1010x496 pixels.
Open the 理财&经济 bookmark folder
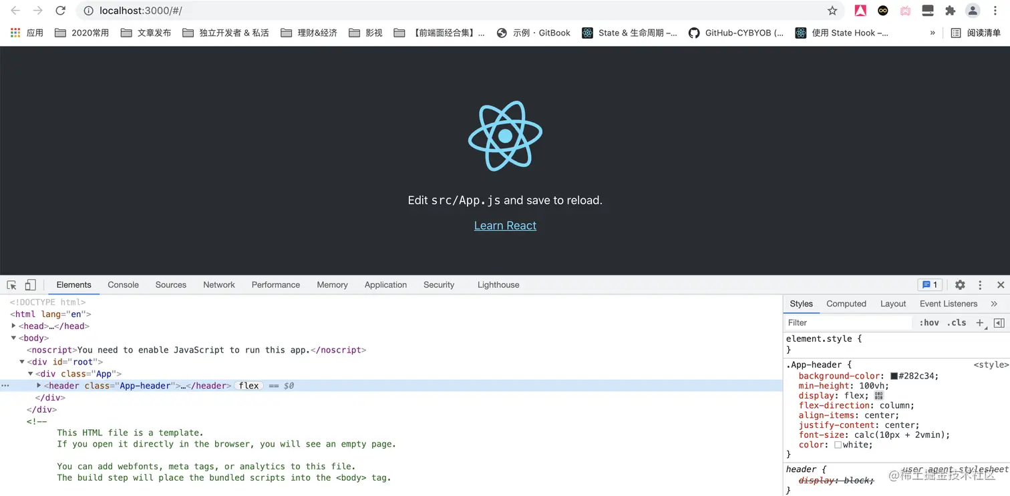[309, 33]
